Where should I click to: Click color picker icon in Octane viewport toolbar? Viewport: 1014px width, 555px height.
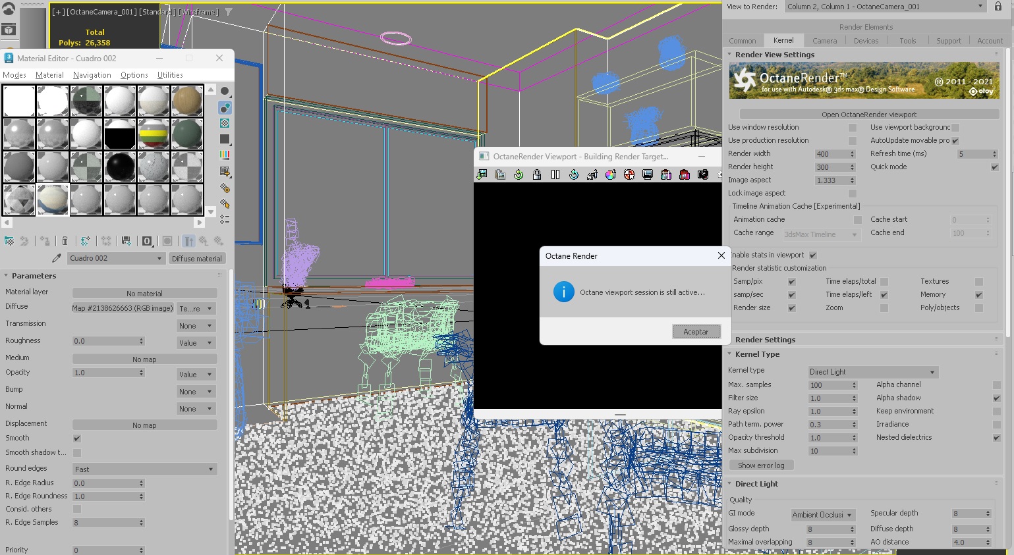pos(611,174)
